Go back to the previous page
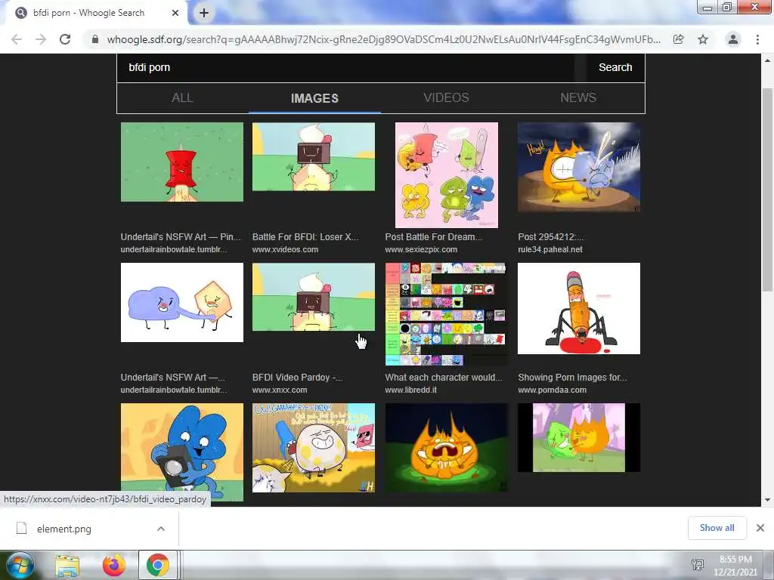This screenshot has width=774, height=580. click(17, 39)
